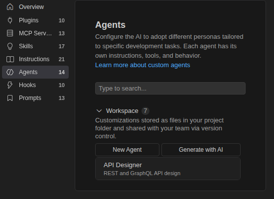The height and width of the screenshot is (199, 274).
Task: Select the Agents sidebar label
Action: tap(28, 72)
